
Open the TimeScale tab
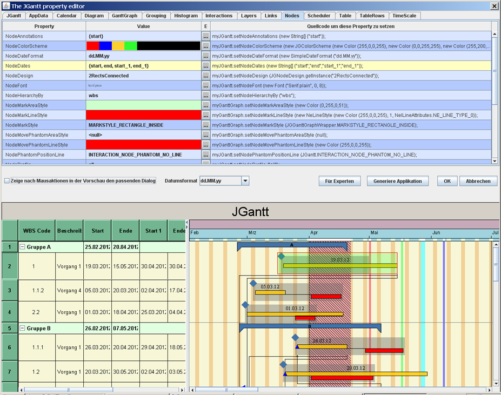(x=404, y=16)
